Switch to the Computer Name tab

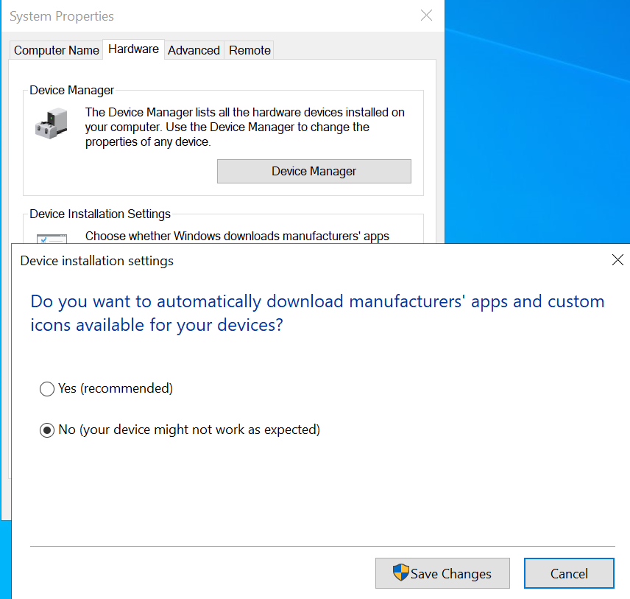56,50
